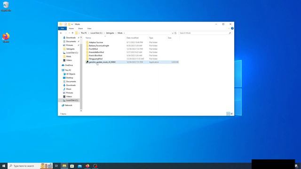Click 3dmigoto in the address path
Image resolution: width=301 pixels, height=169 pixels.
[x=110, y=33]
